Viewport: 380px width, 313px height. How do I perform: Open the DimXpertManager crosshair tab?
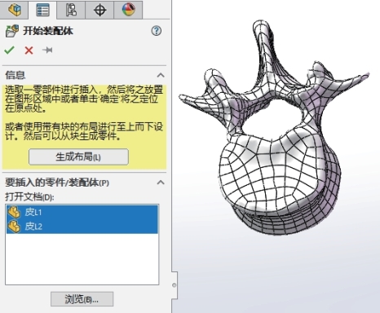pyautogui.click(x=99, y=10)
